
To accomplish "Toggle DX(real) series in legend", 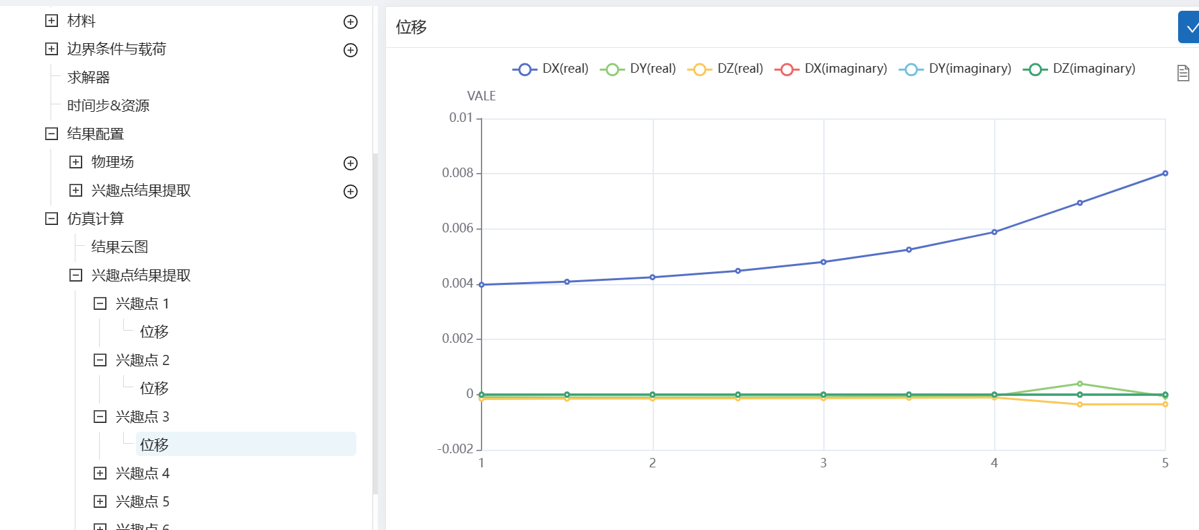I will click(550, 69).
